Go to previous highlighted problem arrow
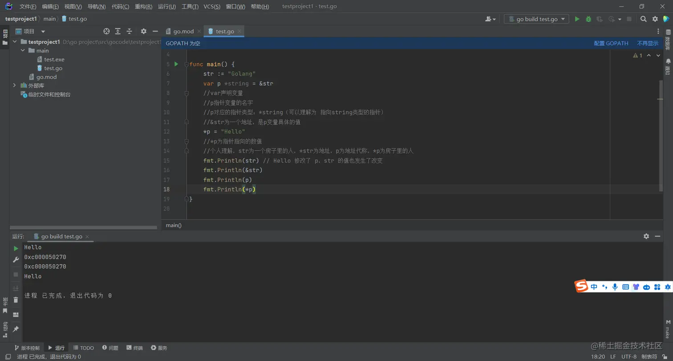 point(649,56)
